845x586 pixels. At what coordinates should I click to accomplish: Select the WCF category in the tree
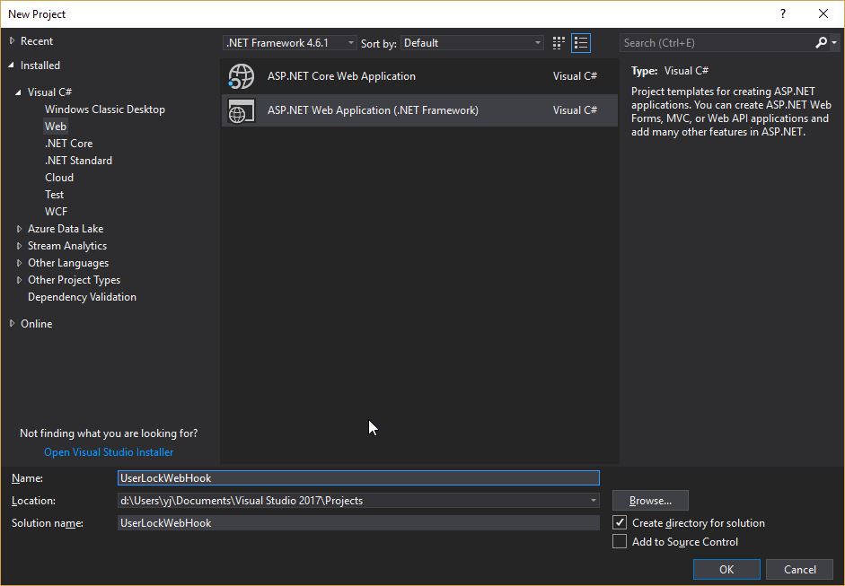tap(54, 211)
